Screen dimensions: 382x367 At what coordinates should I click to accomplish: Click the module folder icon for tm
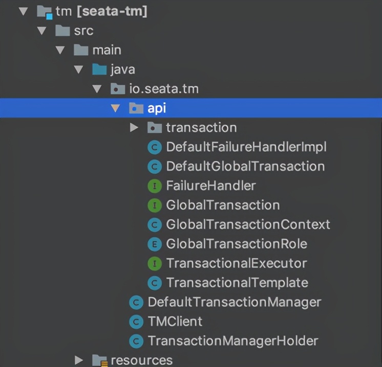(x=45, y=12)
